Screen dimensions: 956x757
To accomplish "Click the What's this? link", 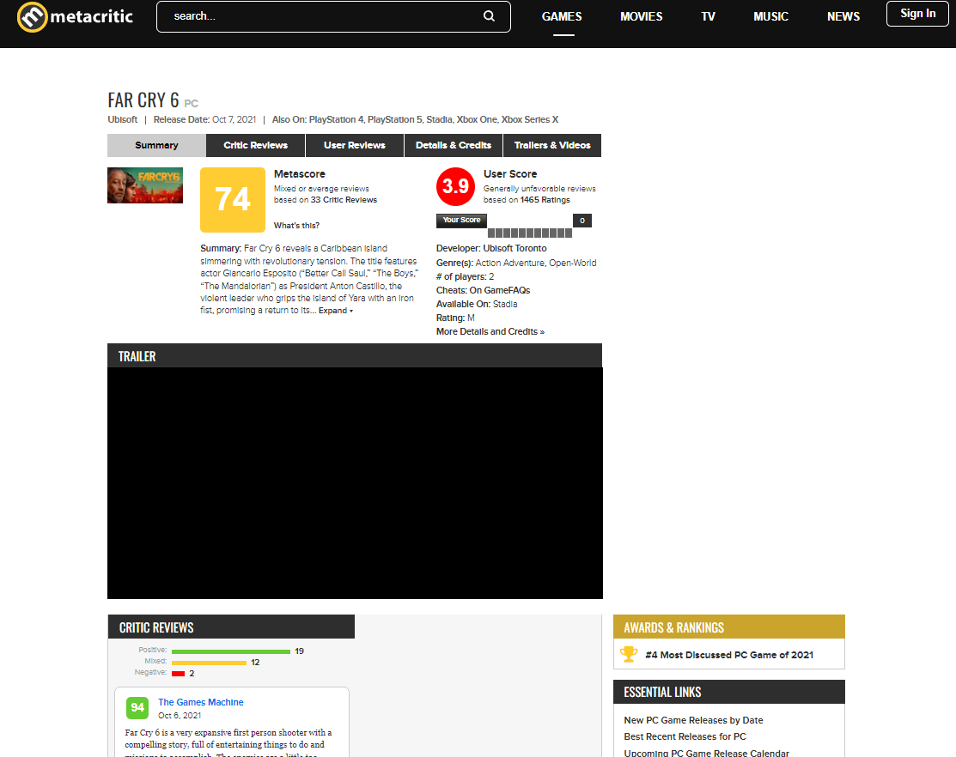I will [296, 226].
